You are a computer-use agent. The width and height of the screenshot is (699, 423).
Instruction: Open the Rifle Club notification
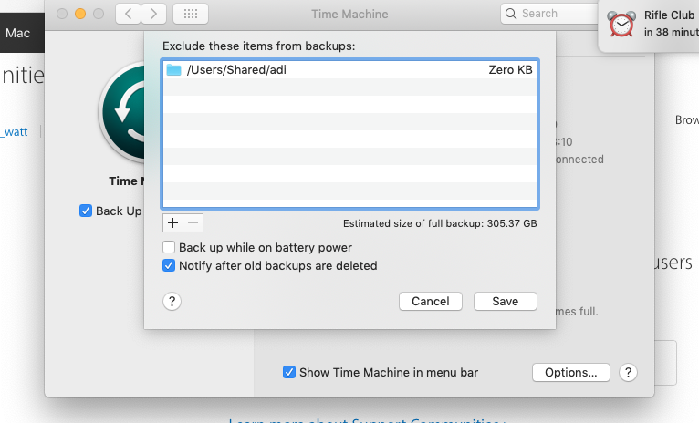(x=649, y=25)
